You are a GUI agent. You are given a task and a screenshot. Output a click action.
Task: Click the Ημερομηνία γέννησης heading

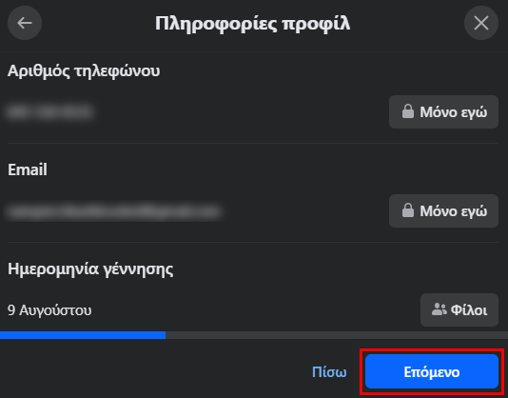[x=90, y=269]
